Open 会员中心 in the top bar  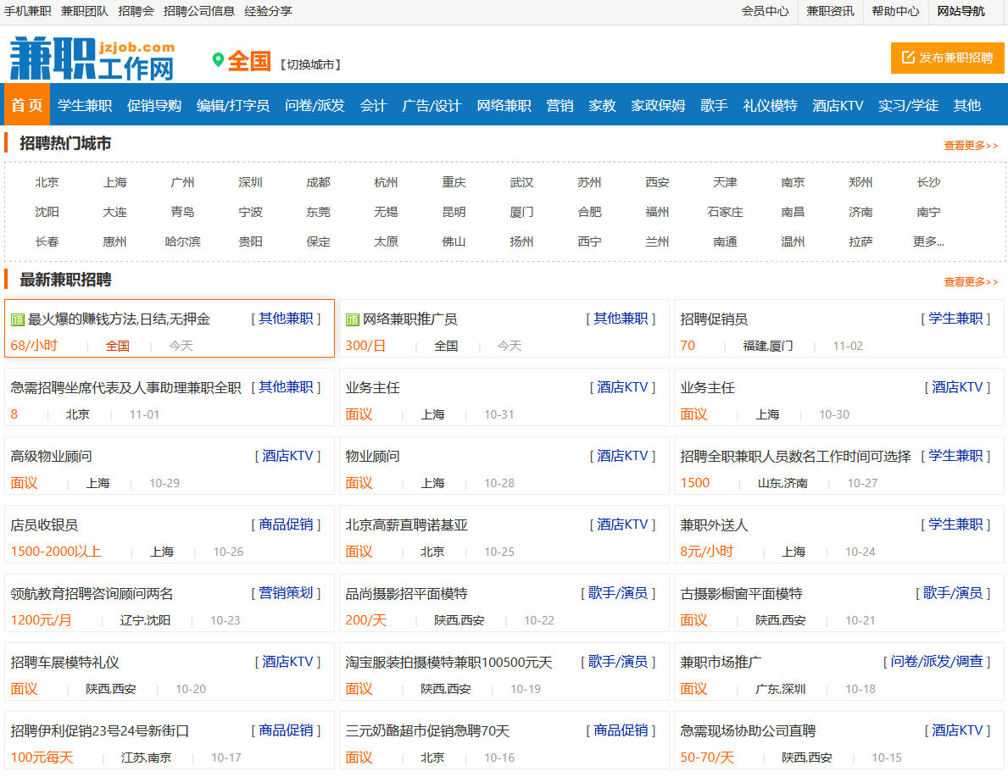766,12
